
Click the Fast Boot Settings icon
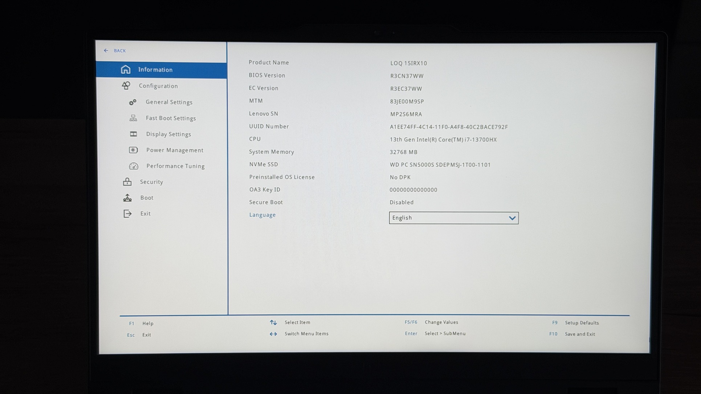(x=133, y=118)
